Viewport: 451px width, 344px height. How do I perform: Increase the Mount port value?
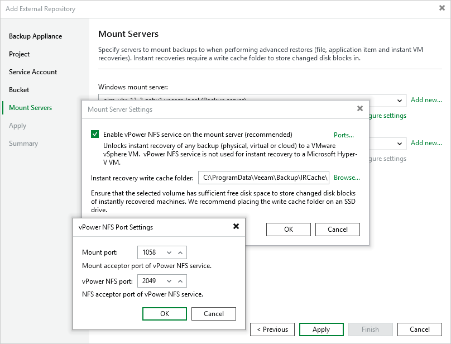tap(180, 252)
